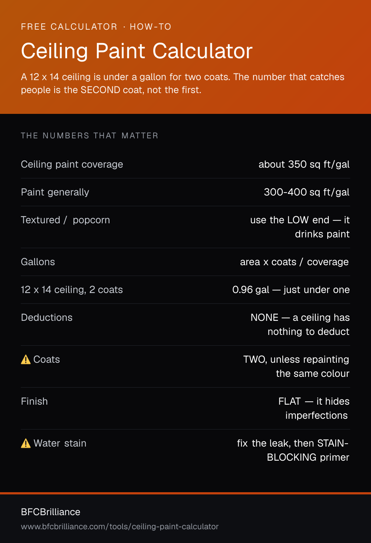
Task: Open the bfcbrilliance.com ceiling-paint-calculator URL
Action: click(x=119, y=527)
